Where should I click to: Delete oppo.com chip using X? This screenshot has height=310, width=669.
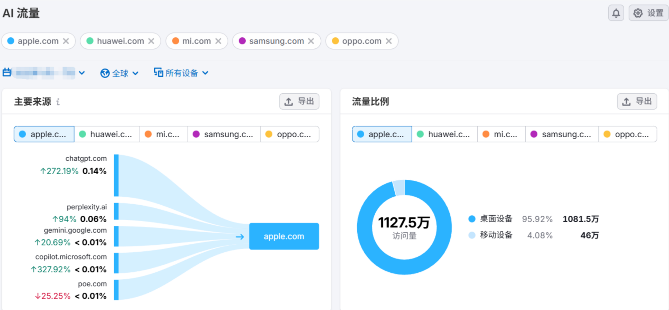click(x=389, y=41)
